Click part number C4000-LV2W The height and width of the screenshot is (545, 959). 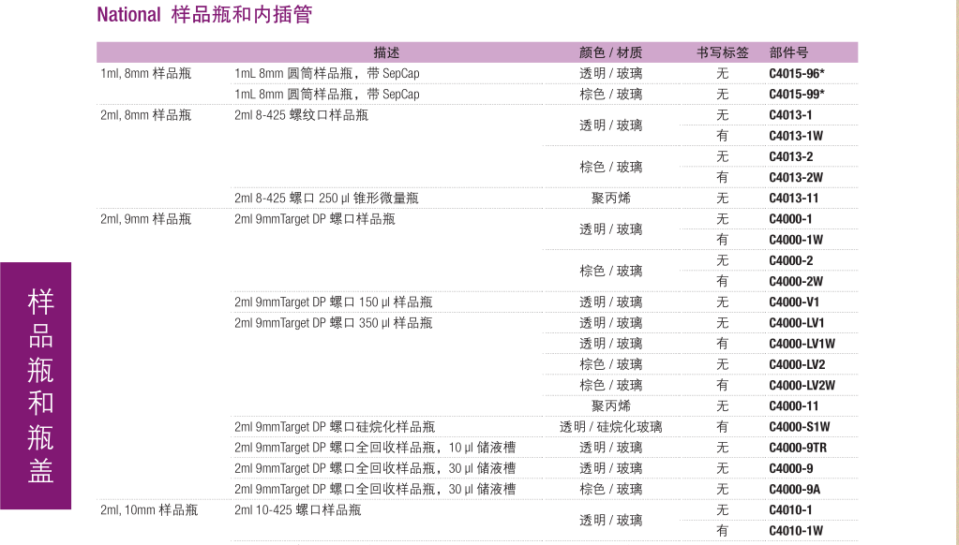tap(802, 385)
